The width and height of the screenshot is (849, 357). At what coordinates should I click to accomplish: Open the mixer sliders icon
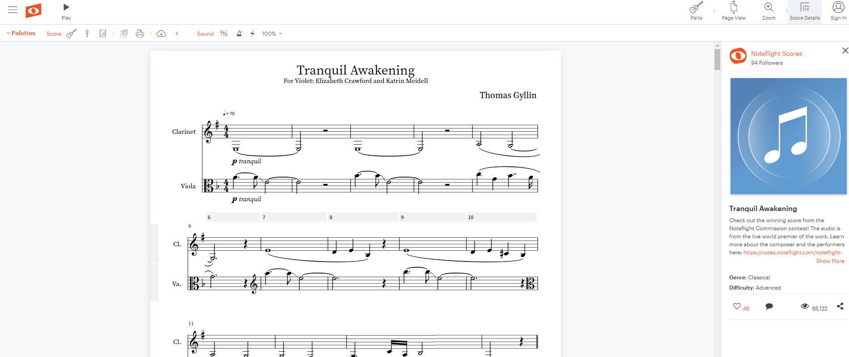[x=224, y=33]
